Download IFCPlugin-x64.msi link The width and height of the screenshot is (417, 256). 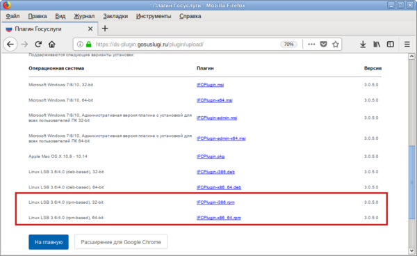coord(214,100)
